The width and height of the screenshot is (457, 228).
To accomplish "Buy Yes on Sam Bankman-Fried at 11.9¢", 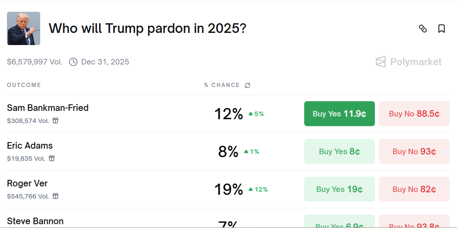I will coord(339,114).
